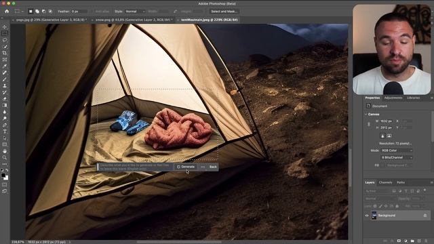Open the more options ellipsis in contextual bar
The height and width of the screenshot is (244, 434).
pyautogui.click(x=203, y=167)
